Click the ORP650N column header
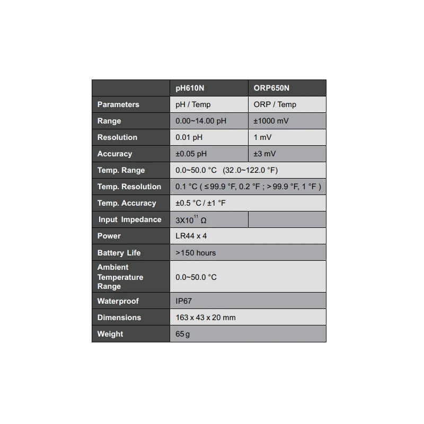 coord(271,88)
